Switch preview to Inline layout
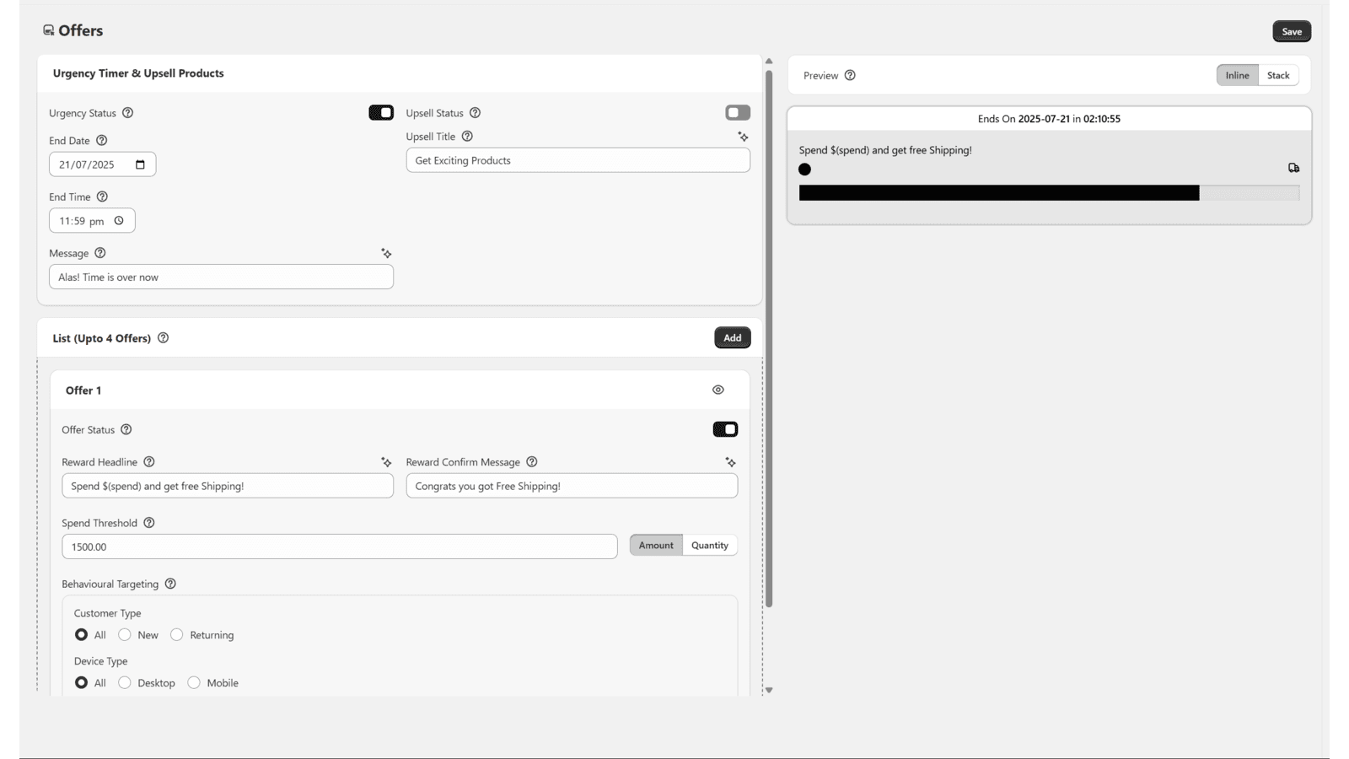This screenshot has width=1349, height=759. pos(1237,75)
